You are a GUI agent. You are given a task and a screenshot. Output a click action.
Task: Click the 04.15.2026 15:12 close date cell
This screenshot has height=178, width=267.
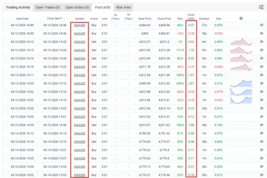[55, 75]
